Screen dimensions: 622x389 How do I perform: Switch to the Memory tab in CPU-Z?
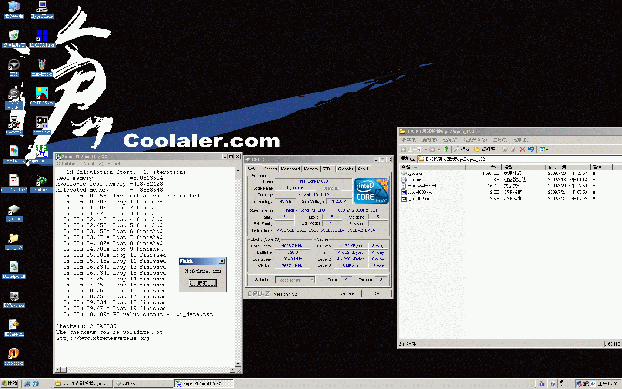(x=311, y=169)
